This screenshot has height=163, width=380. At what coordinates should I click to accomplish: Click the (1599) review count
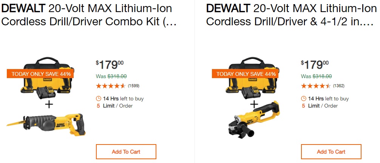point(134,86)
